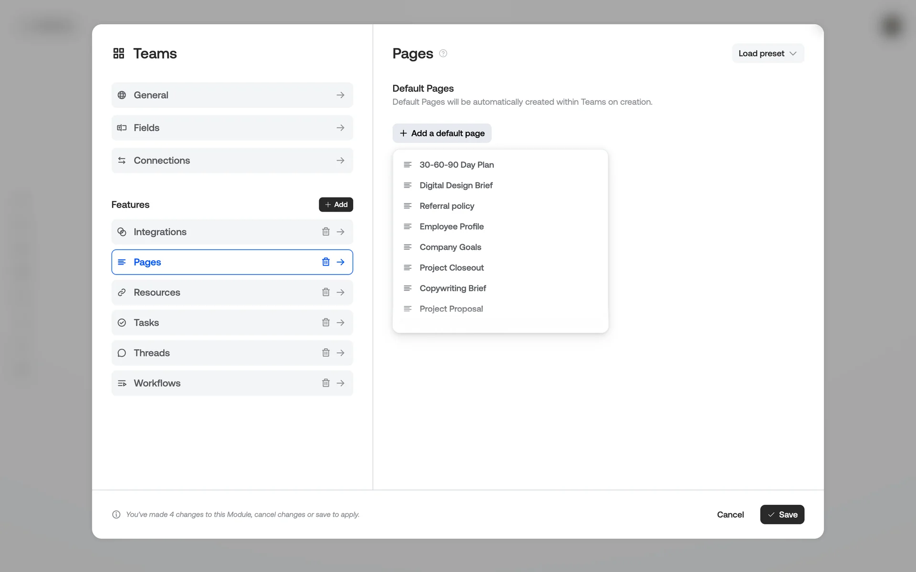Choose 30-60-90 Day Plan from list

457,165
